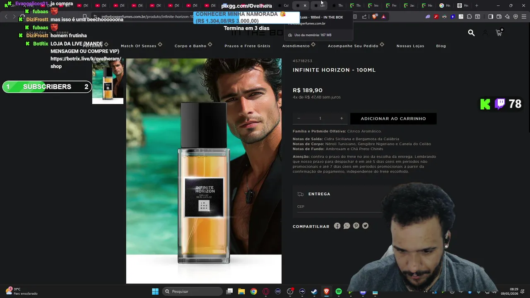Open Brave Rewards triangle icon
The width and height of the screenshot is (530, 298).
click(383, 17)
